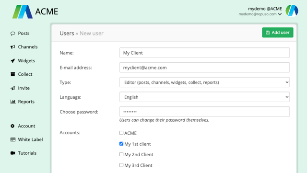This screenshot has height=173, width=307.
Task: Click the 'Choose password:' label
Action: coord(79,112)
